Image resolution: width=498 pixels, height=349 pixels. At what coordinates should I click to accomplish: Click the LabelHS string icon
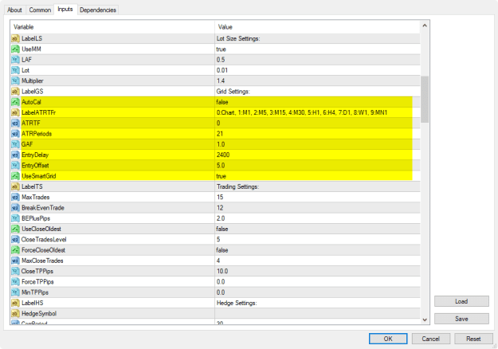[15, 303]
